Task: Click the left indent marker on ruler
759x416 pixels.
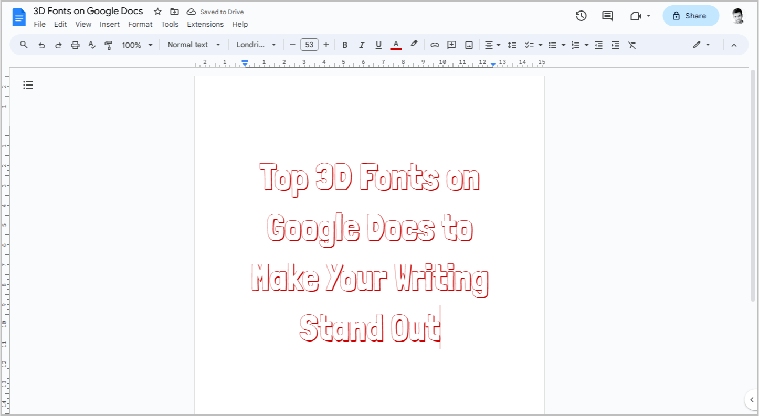Action: point(245,63)
